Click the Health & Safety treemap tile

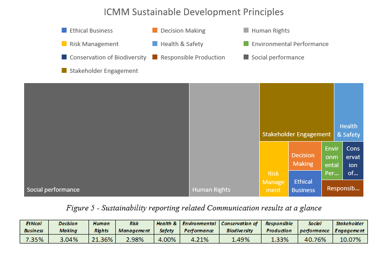pyautogui.click(x=349, y=112)
